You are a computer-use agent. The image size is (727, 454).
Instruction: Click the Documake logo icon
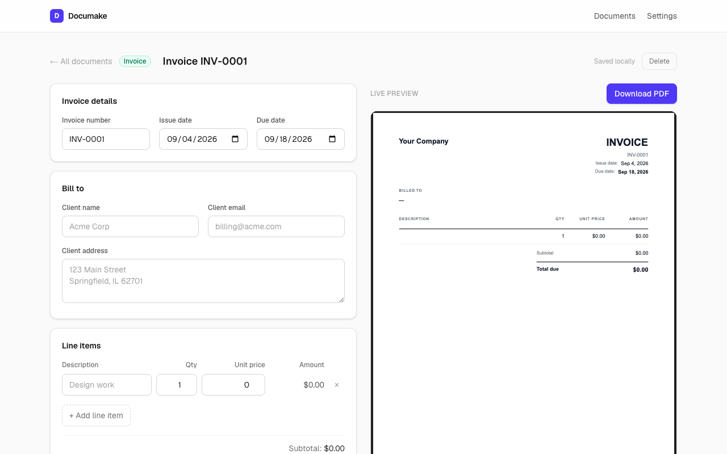(x=57, y=16)
